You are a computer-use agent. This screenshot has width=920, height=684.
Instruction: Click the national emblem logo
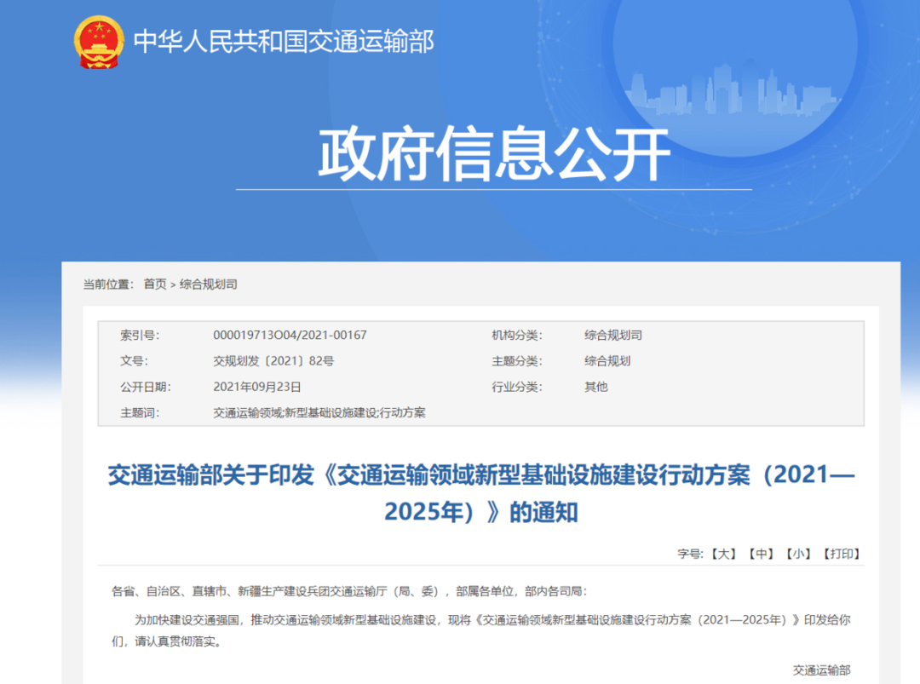(99, 43)
